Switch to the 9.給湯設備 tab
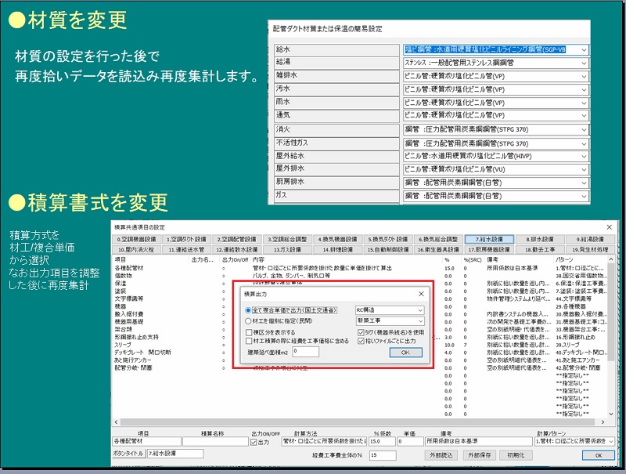The width and height of the screenshot is (626, 474). 590,240
